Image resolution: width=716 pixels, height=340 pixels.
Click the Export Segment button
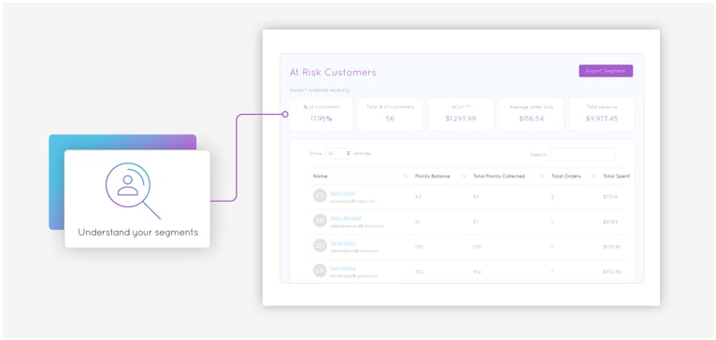click(606, 71)
